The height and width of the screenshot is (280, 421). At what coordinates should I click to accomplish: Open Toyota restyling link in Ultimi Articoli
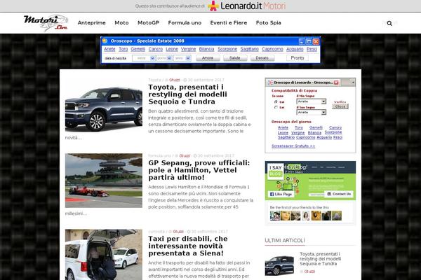(x=321, y=259)
